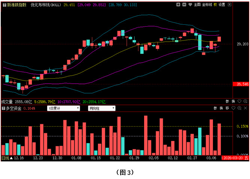Click the plus zoom-in icon on chart header

[178, 5]
